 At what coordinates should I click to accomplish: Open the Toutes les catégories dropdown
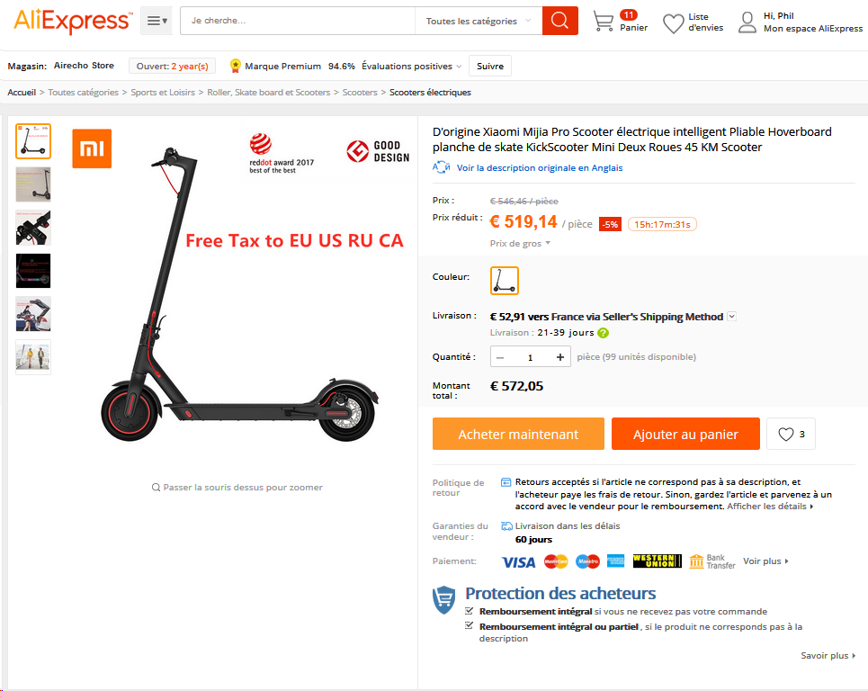click(x=479, y=21)
